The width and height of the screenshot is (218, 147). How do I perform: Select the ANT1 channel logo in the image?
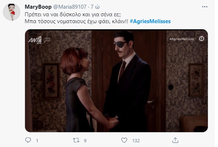pos(35,40)
